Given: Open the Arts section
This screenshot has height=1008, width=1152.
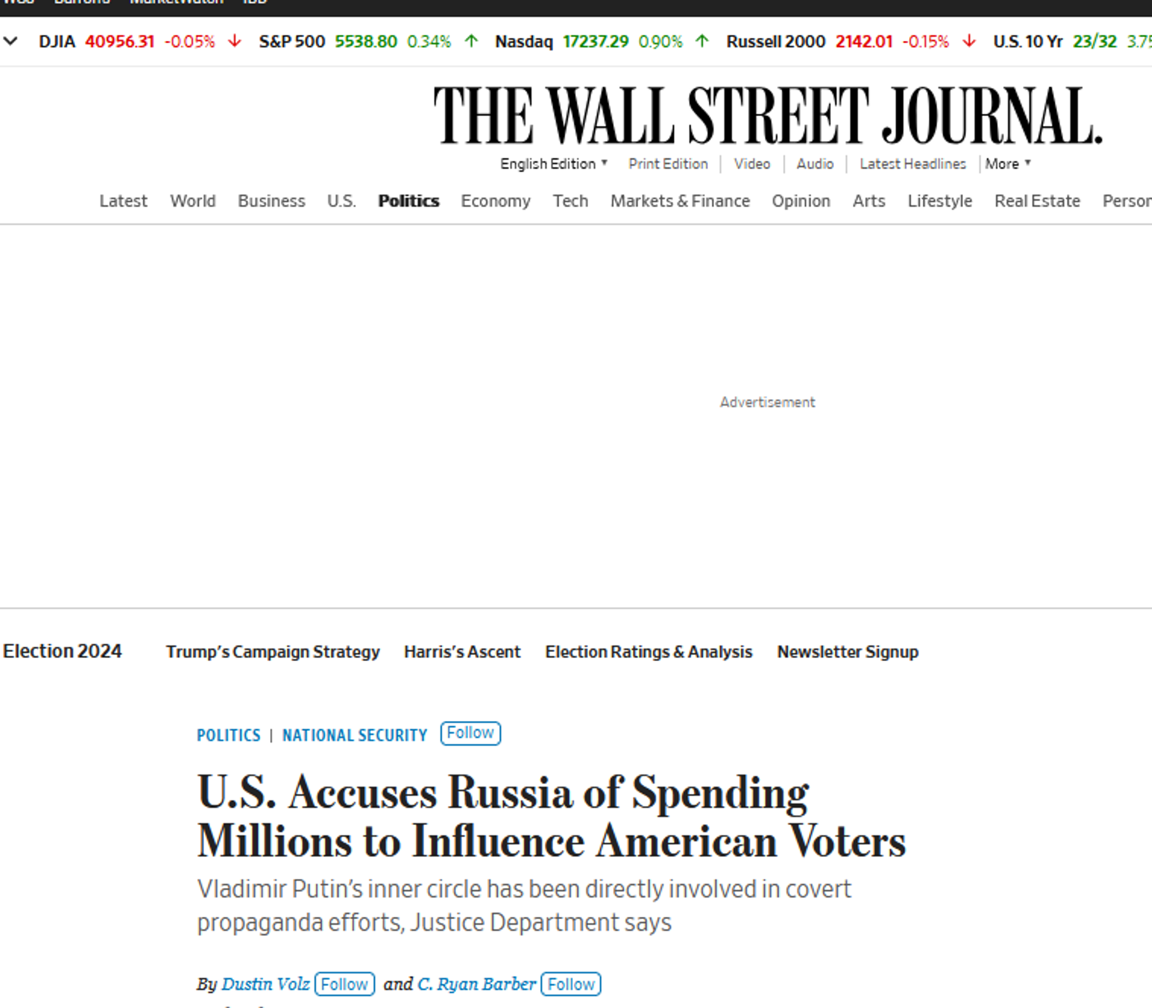Looking at the screenshot, I should [x=869, y=201].
